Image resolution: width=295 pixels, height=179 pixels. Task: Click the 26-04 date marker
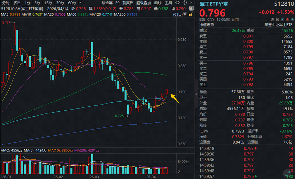click(151, 177)
